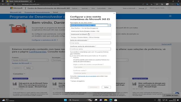Close the Painel browser tab

tap(31, 1)
